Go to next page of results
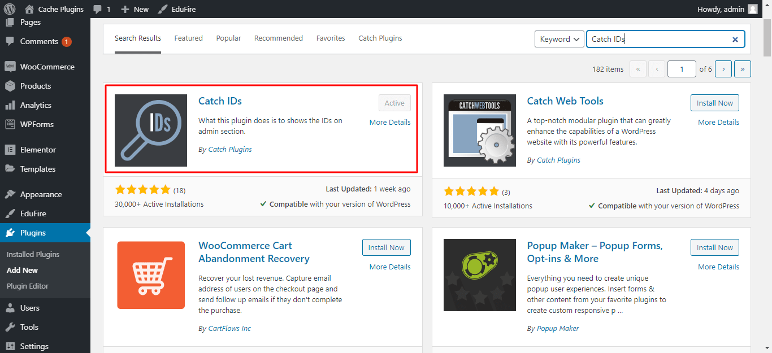 point(723,69)
